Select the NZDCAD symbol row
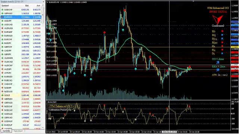This screenshot has height=134, width=239. (21, 110)
